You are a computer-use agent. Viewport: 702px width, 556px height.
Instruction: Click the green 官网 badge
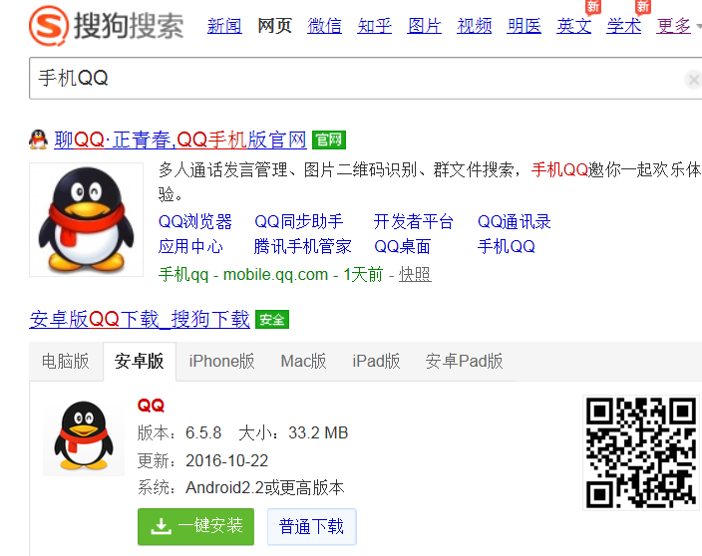[329, 140]
